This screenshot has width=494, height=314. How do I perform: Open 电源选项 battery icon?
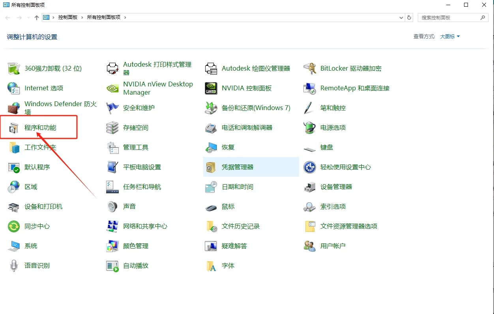point(310,127)
